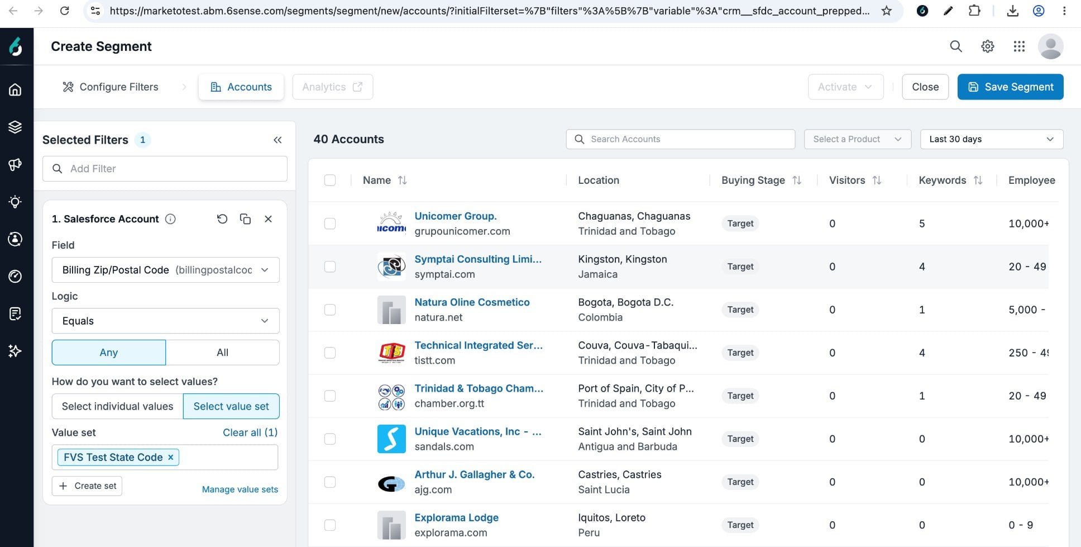This screenshot has height=547, width=1081.
Task: Check the Arthur J. Gallagher checkbox
Action: click(x=330, y=482)
